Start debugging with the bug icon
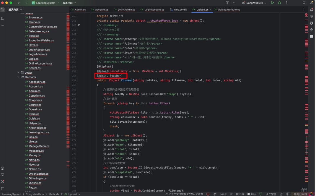The image size is (316, 196). 279,3
